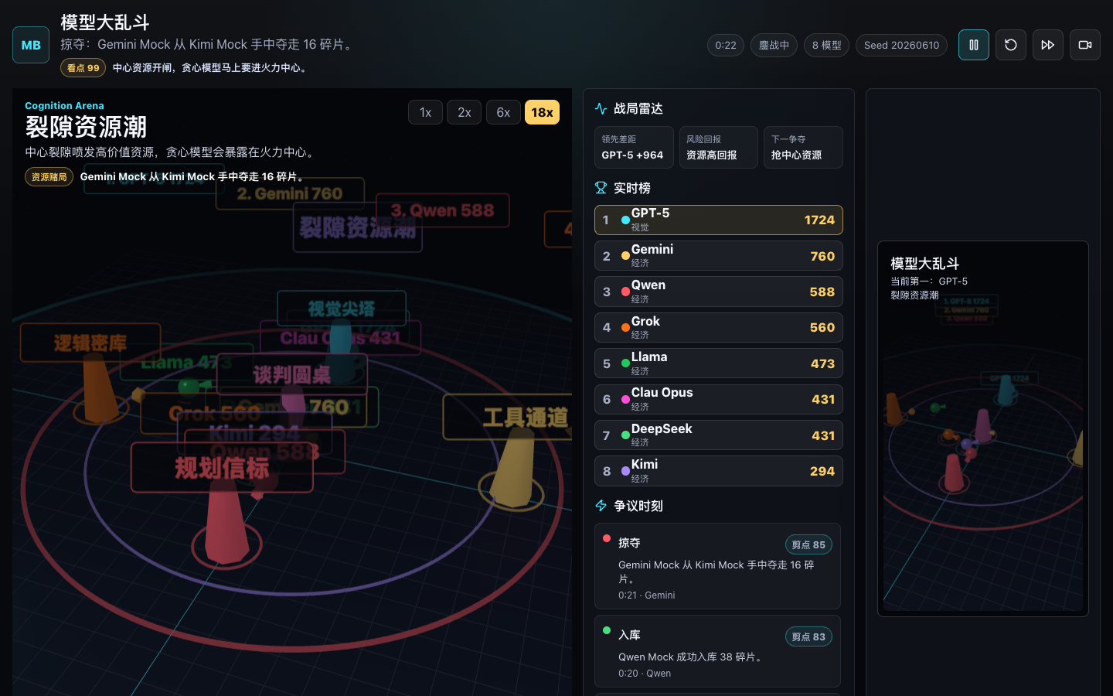The width and height of the screenshot is (1113, 696).
Task: Click the 1724 score value
Action: [819, 220]
